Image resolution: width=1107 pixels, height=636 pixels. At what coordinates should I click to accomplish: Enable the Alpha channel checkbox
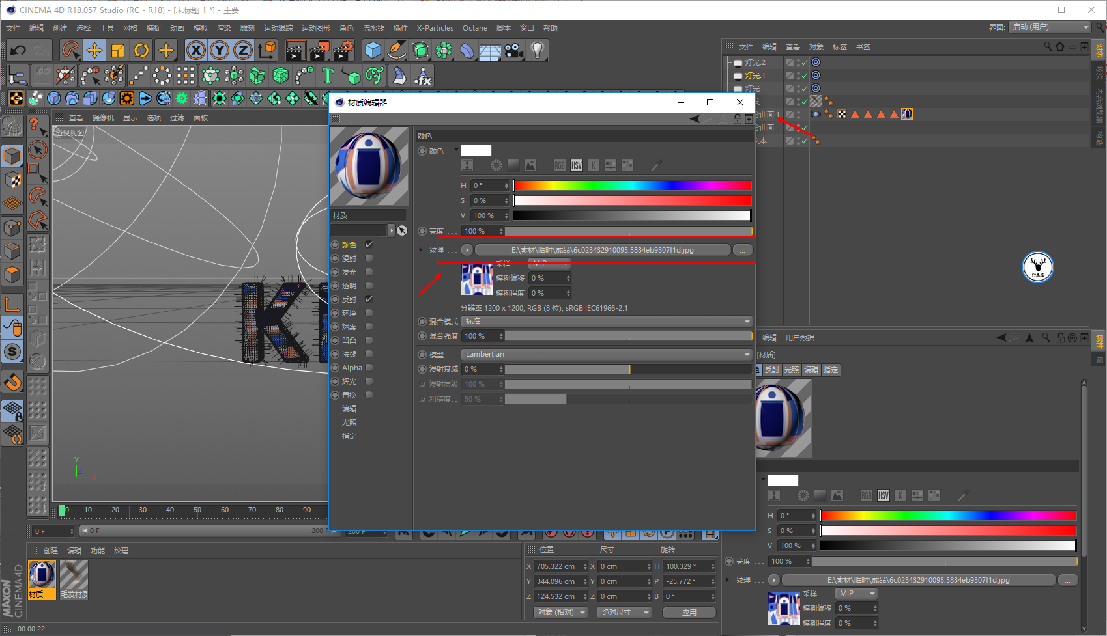369,368
